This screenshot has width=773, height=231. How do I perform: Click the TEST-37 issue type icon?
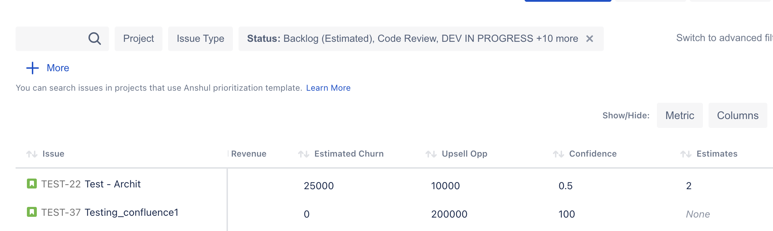pos(31,212)
